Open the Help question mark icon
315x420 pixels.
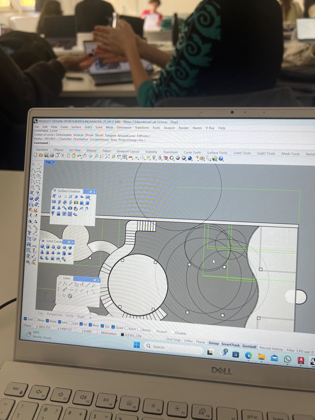221,159
